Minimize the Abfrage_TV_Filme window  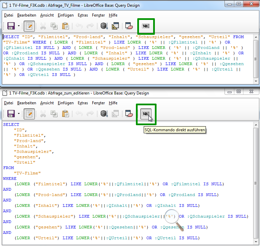click(230, 4)
